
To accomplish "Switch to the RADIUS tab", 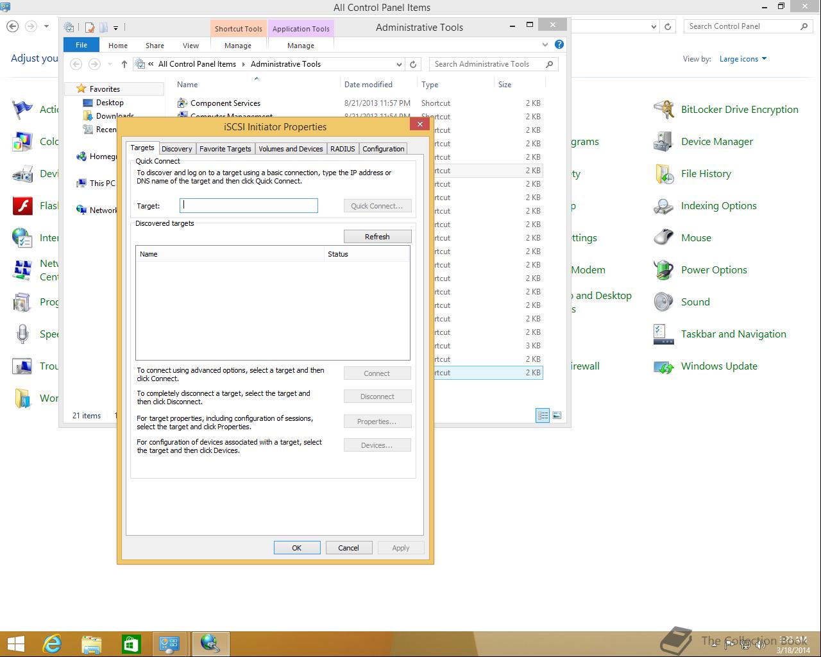I will [343, 149].
